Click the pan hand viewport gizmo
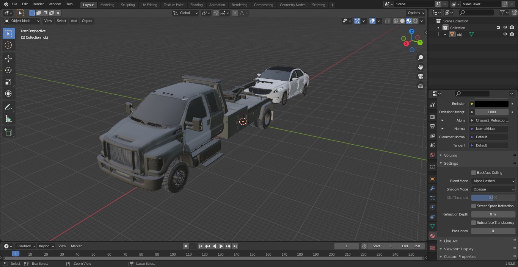The height and width of the screenshot is (267, 518). tap(421, 67)
